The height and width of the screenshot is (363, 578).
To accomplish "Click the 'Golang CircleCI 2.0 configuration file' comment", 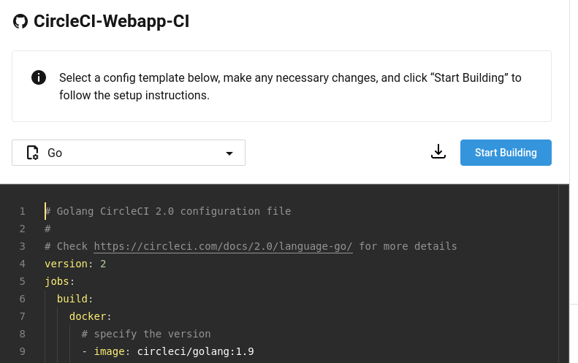I will pyautogui.click(x=168, y=211).
